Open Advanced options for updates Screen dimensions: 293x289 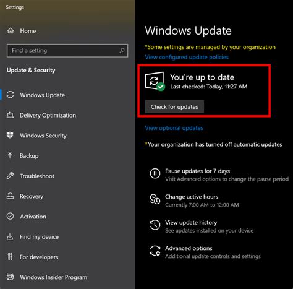tap(189, 248)
